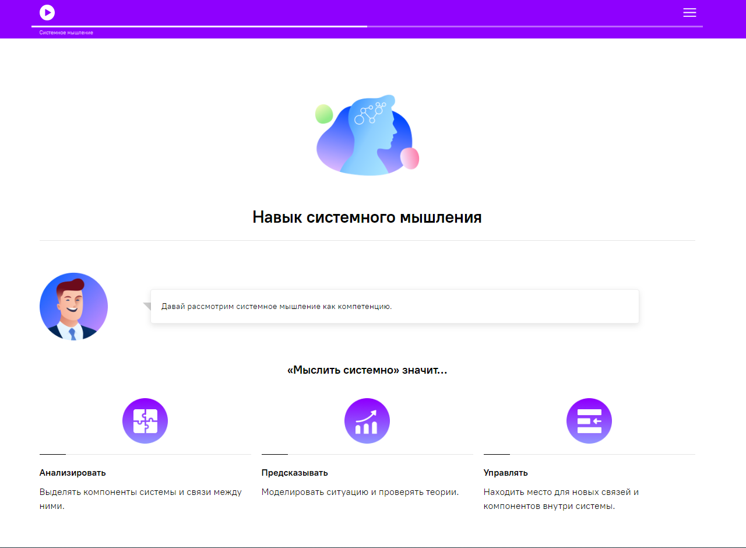This screenshot has width=746, height=548.
Task: Open the hamburger menu
Action: [689, 13]
